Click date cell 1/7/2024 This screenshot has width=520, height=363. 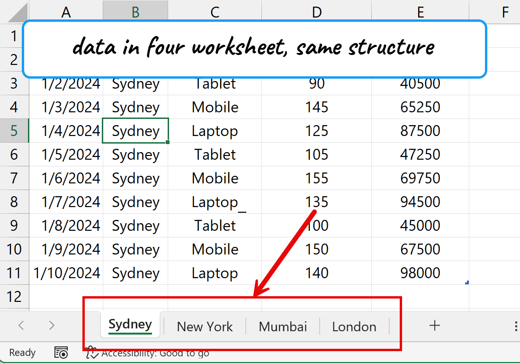(x=66, y=202)
